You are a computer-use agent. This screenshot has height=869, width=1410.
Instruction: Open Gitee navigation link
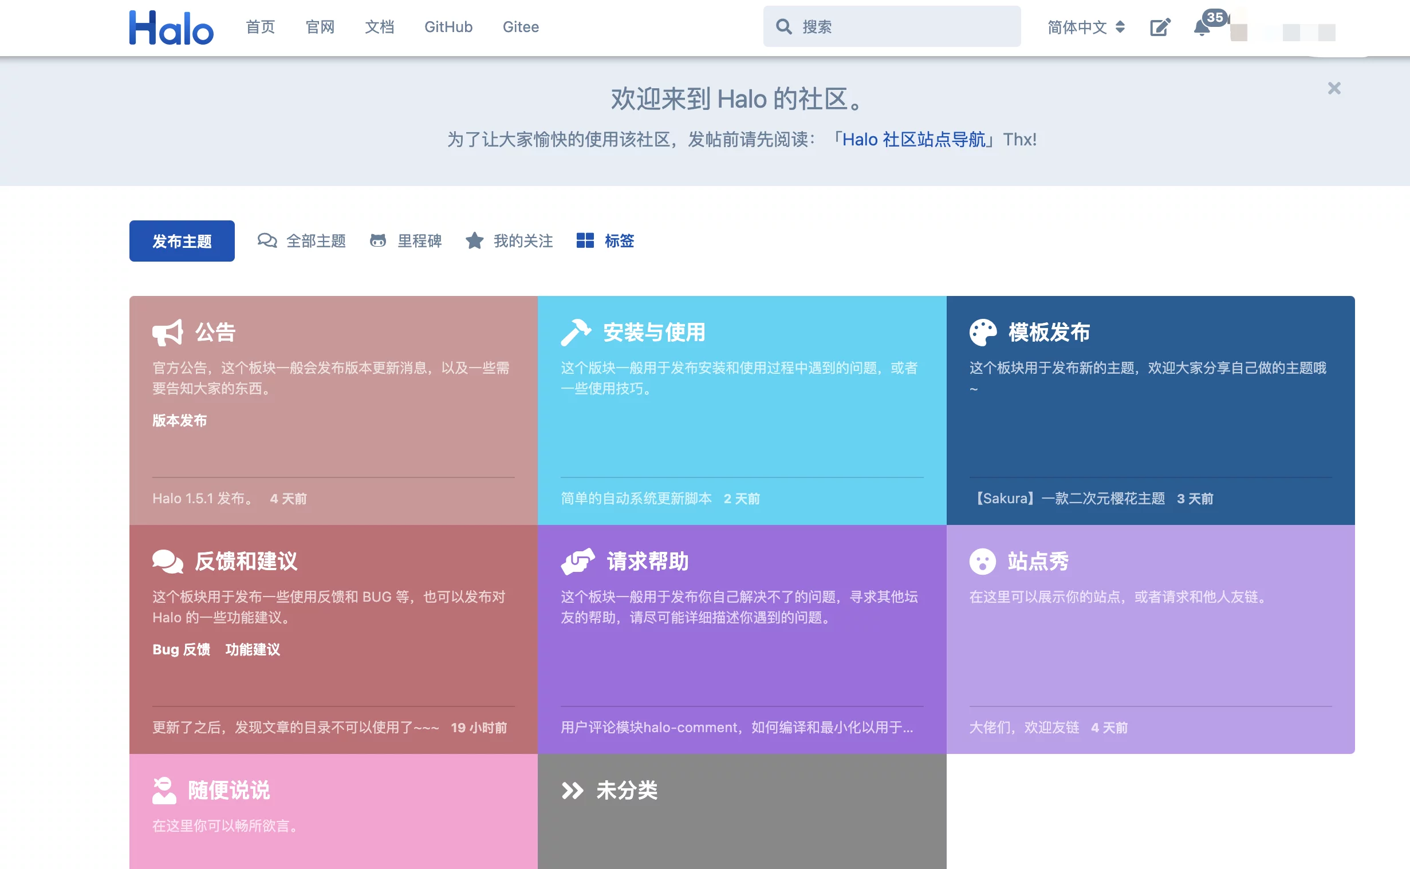(521, 27)
